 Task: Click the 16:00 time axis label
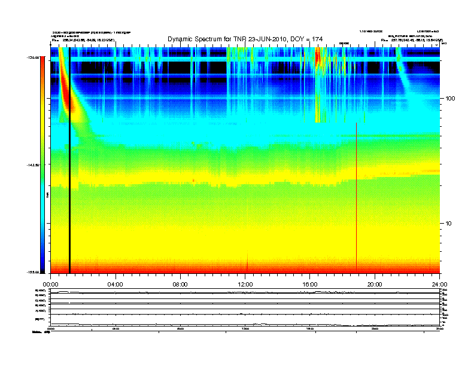(x=310, y=285)
